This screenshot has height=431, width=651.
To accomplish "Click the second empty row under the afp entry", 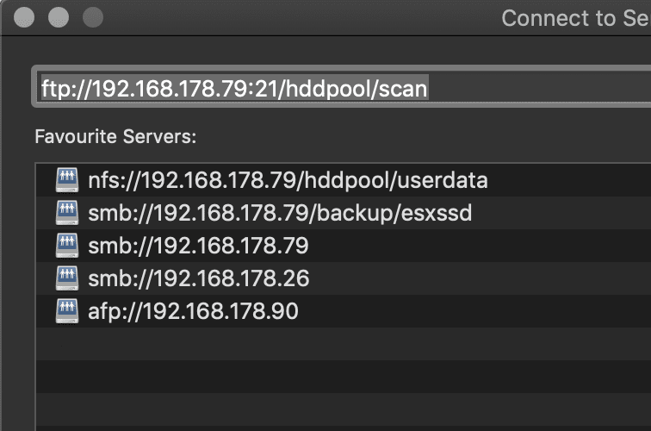I will point(344,377).
